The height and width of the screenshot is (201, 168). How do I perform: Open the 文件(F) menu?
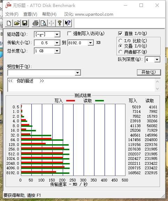pyautogui.click(x=12, y=14)
